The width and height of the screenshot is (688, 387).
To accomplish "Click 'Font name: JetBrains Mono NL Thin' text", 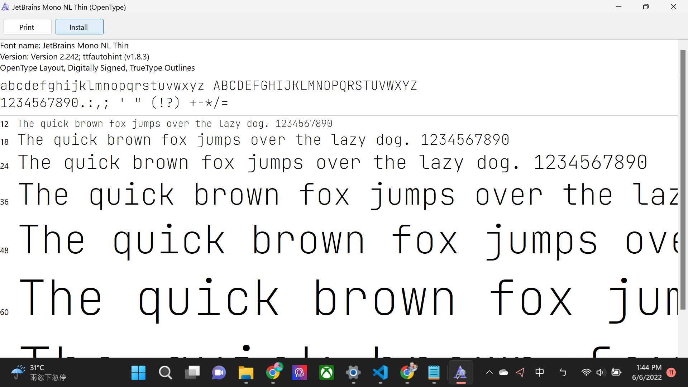I will (x=64, y=46).
